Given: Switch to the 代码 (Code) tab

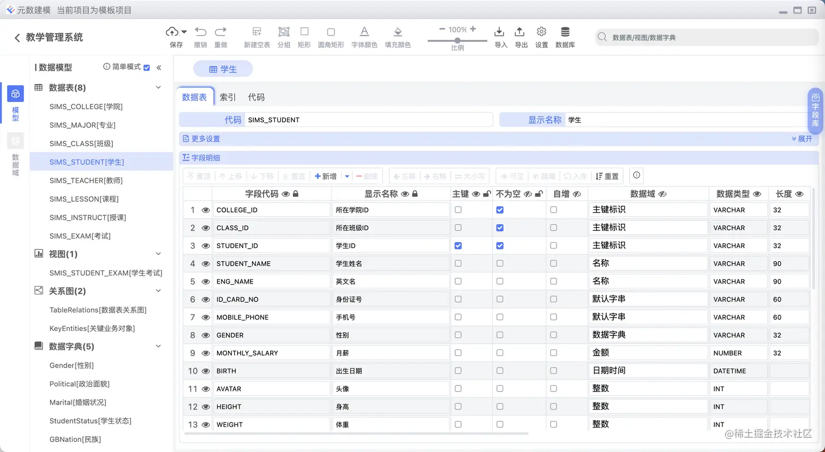Looking at the screenshot, I should point(256,98).
